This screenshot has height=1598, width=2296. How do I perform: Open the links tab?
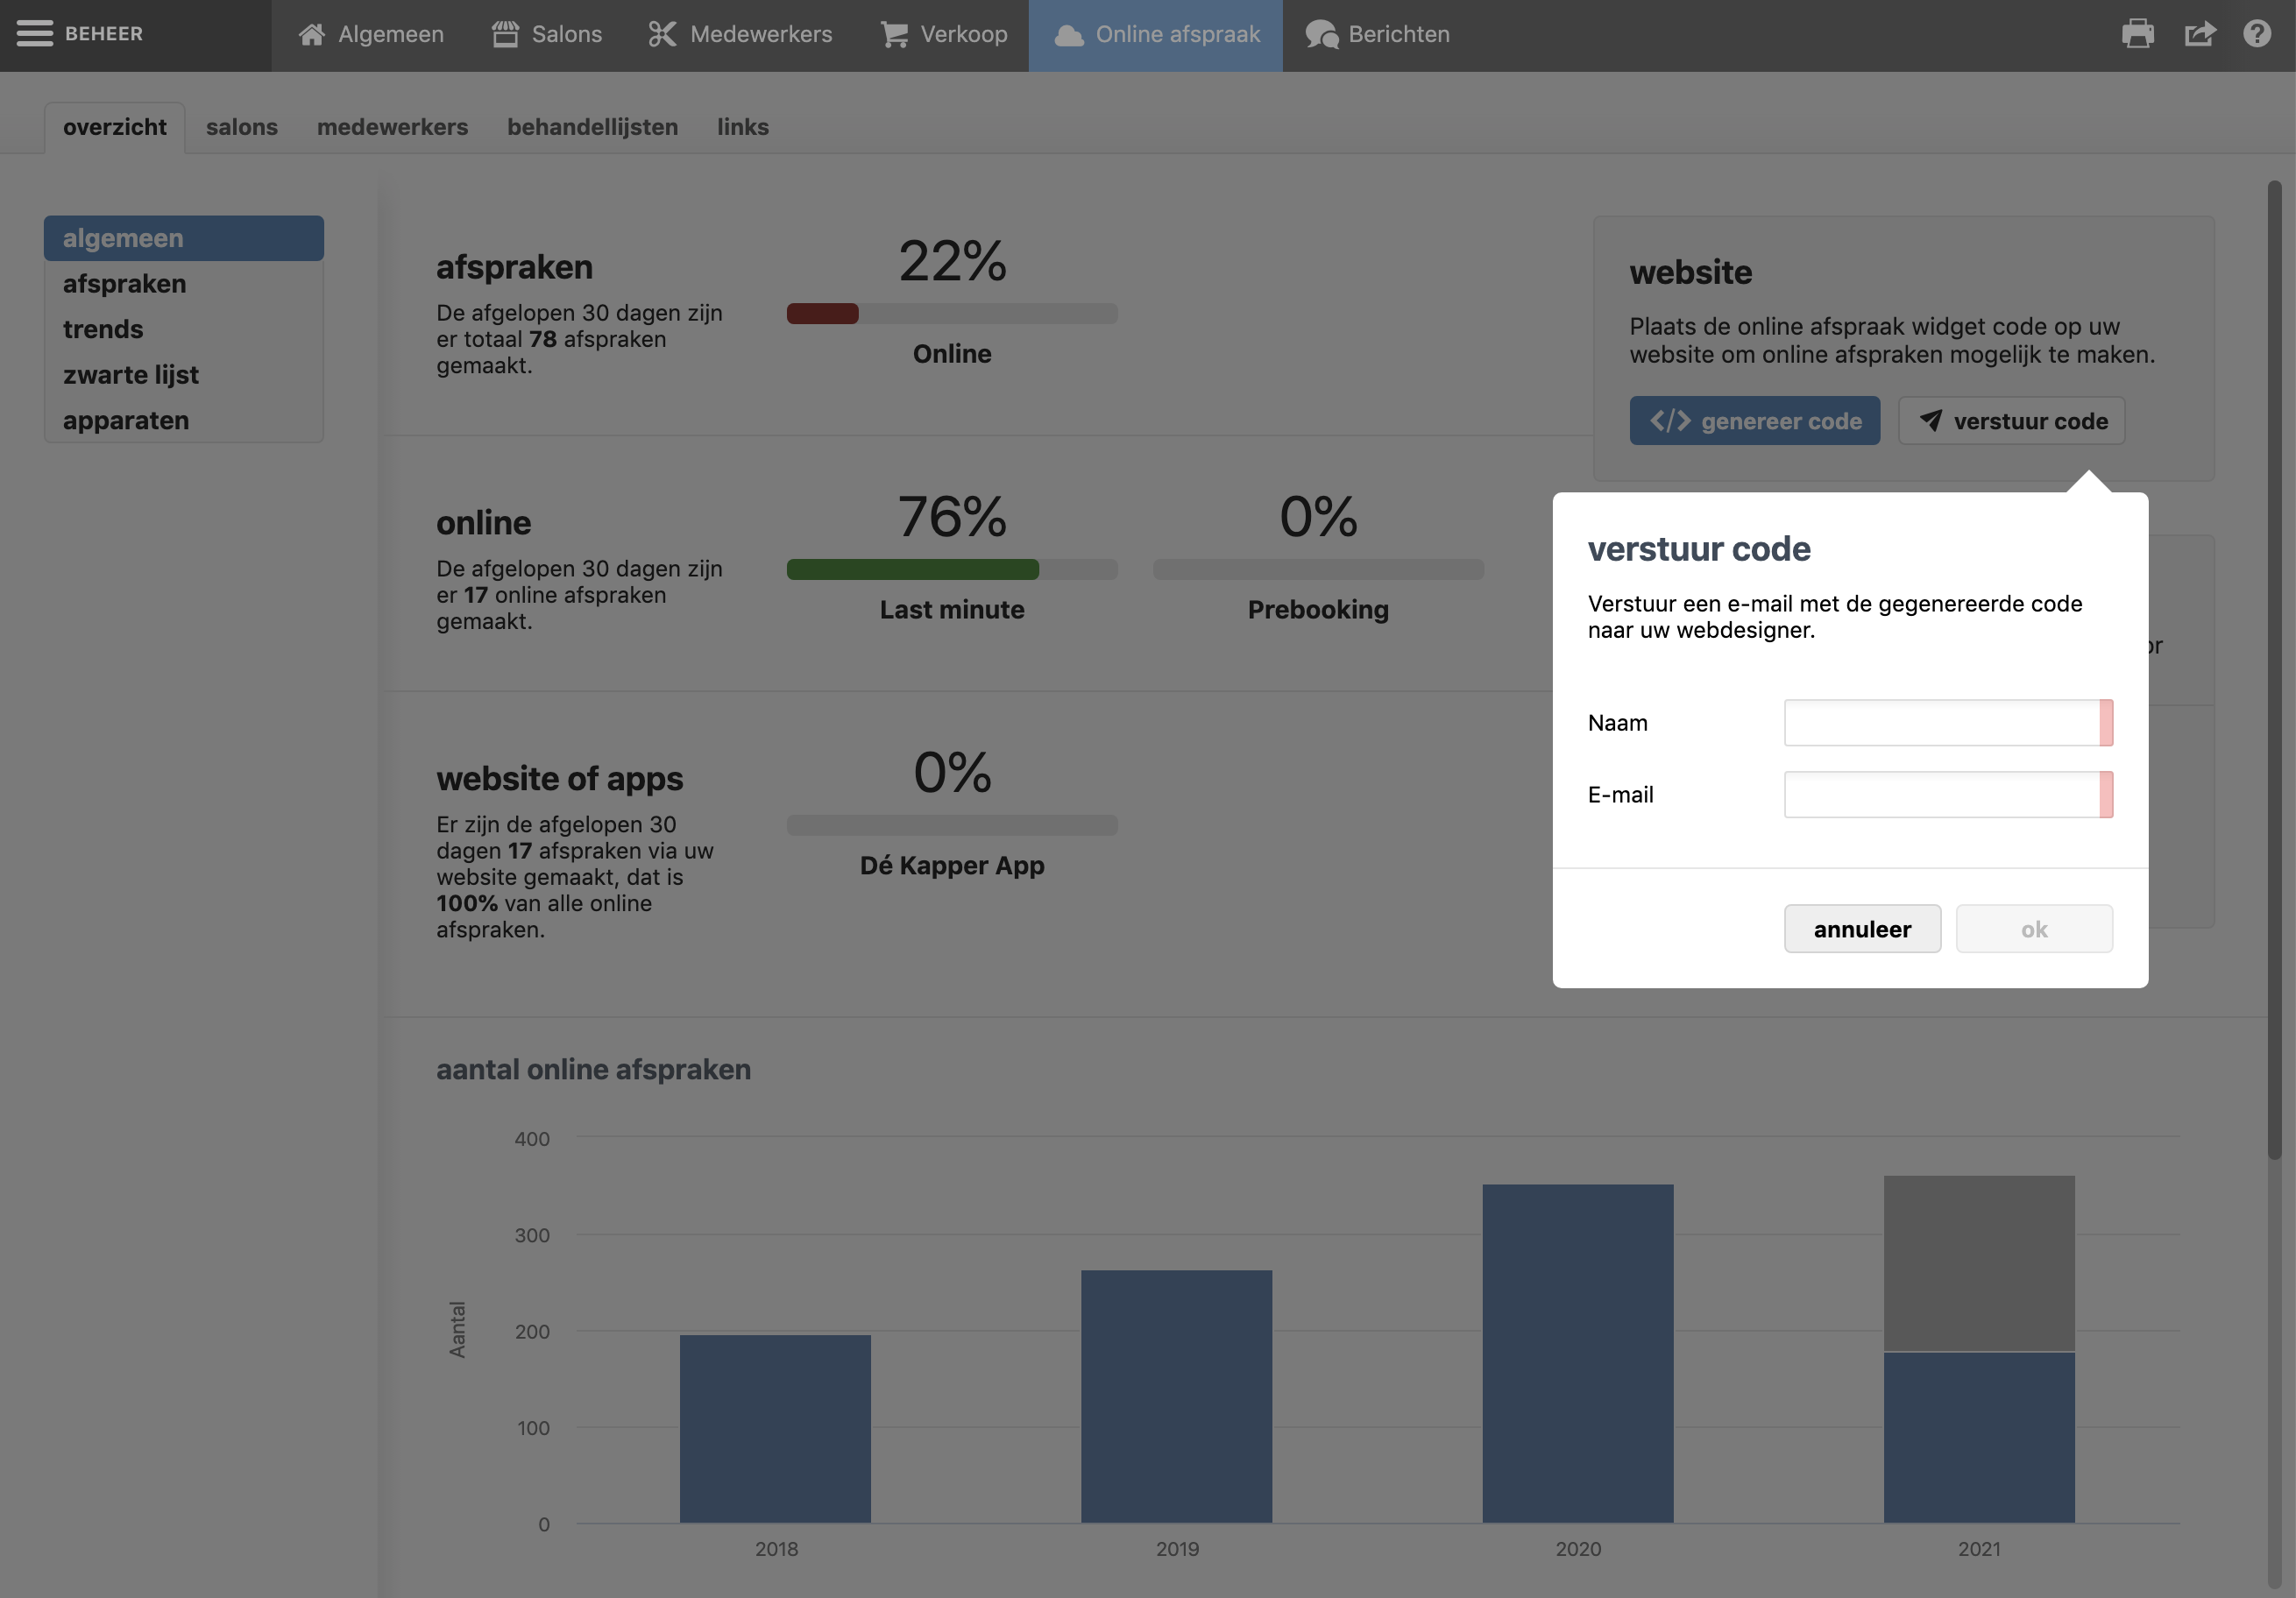click(742, 127)
